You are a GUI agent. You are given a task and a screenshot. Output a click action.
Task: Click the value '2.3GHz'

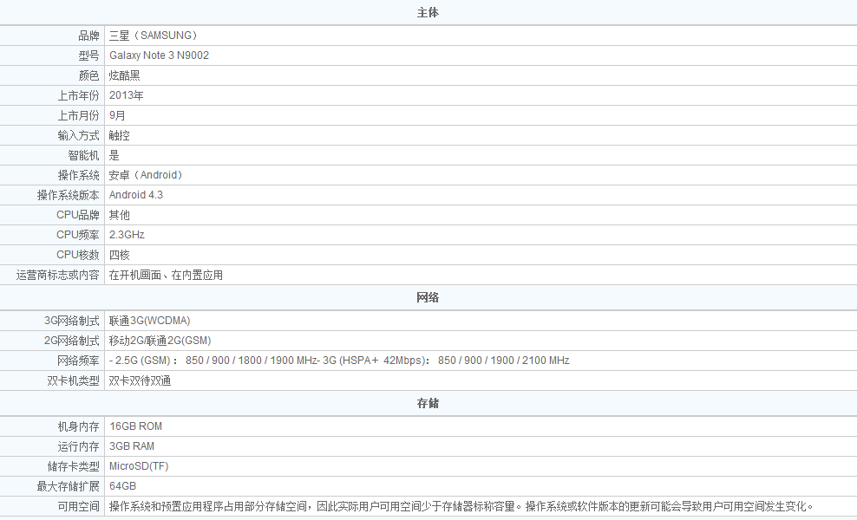pos(127,235)
